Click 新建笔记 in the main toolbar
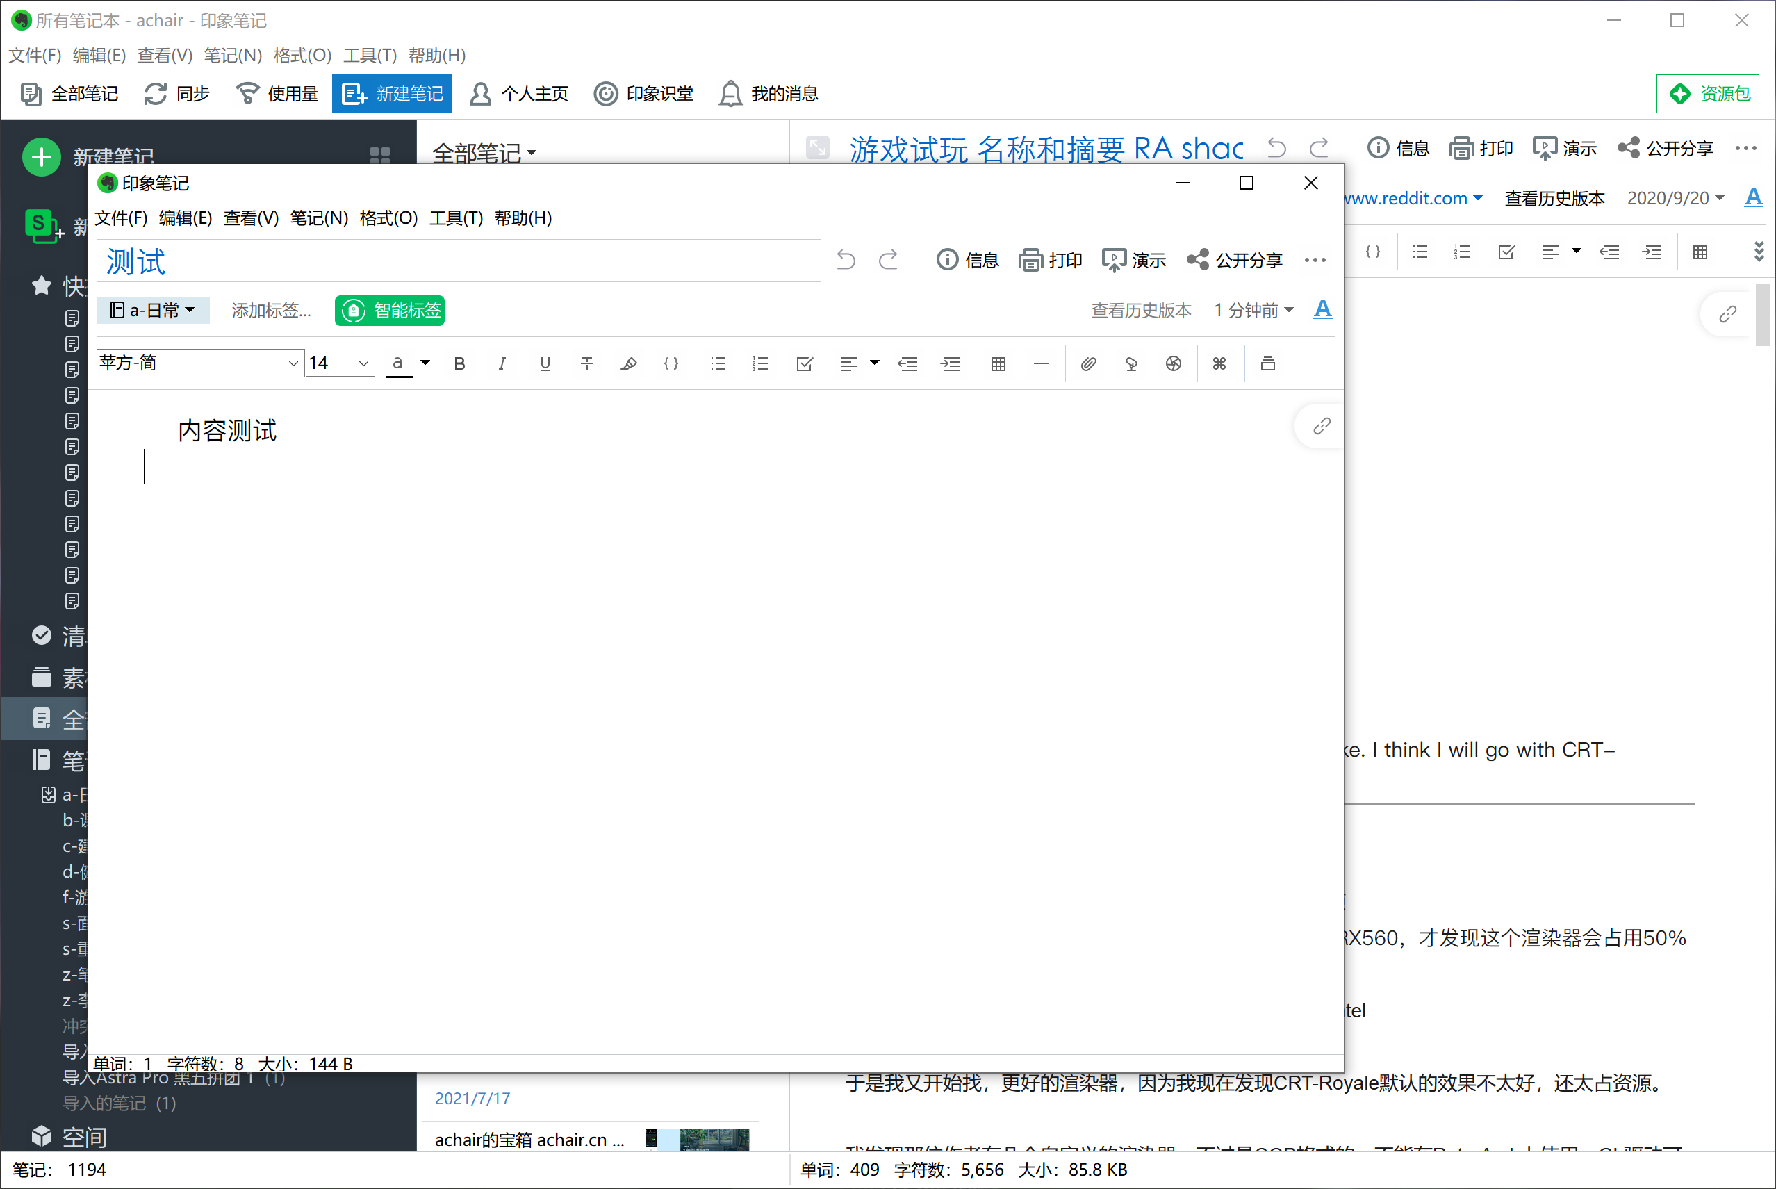The image size is (1776, 1189). [392, 94]
